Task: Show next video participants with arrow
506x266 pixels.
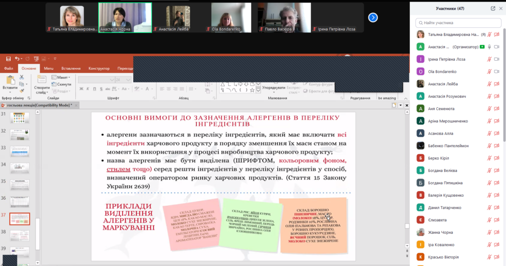Action: point(373,17)
